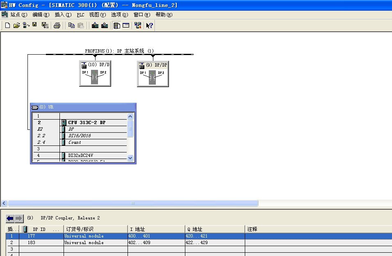Viewport: 392px width, 256px height.
Task: Click the UR rack title icon
Action: click(34, 107)
